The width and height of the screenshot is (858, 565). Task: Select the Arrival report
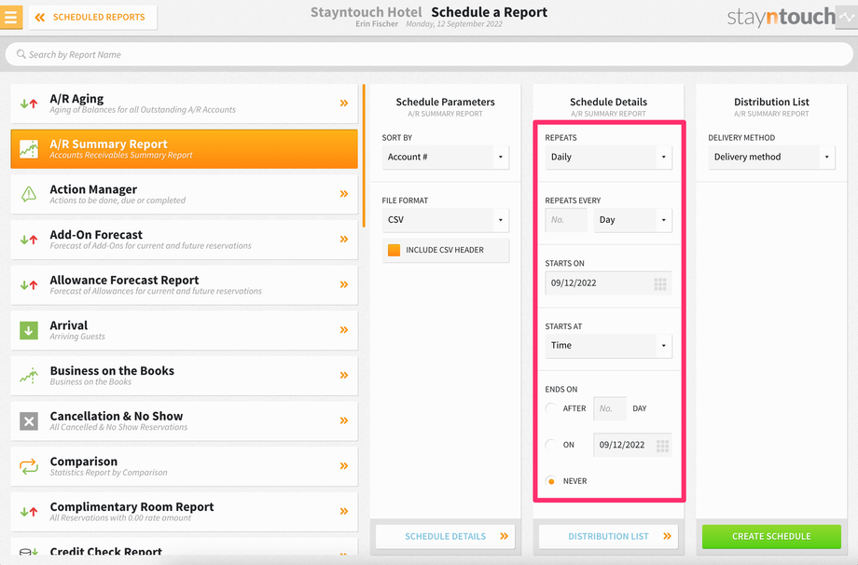pyautogui.click(x=184, y=330)
